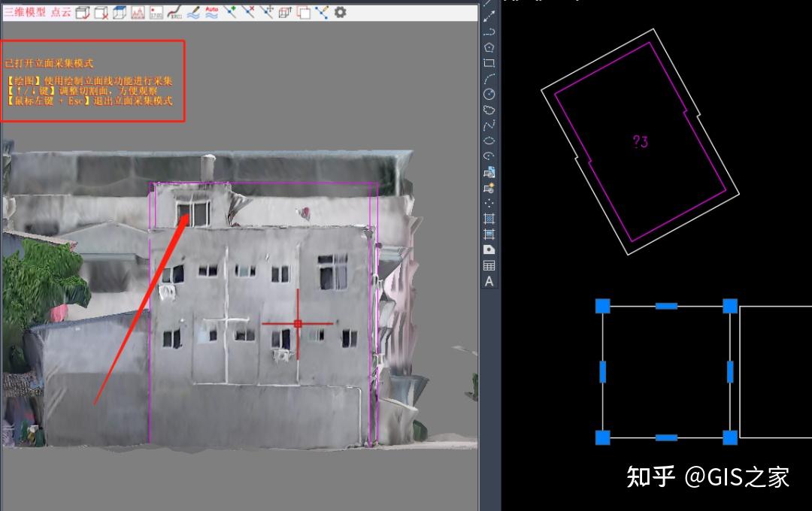Open the multiline text A tool
The width and height of the screenshot is (812, 511).
(489, 280)
